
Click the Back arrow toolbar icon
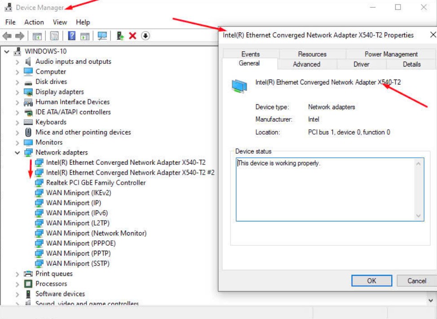[x=7, y=36]
